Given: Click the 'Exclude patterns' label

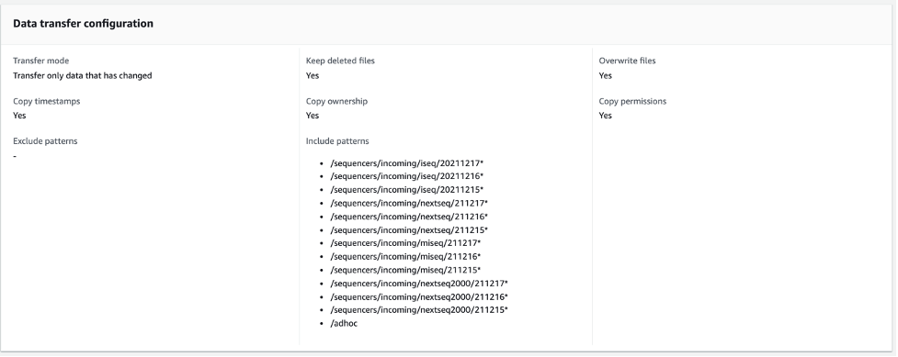Looking at the screenshot, I should pos(45,141).
